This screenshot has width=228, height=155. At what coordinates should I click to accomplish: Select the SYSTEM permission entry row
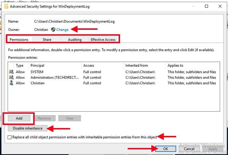tap(37, 72)
